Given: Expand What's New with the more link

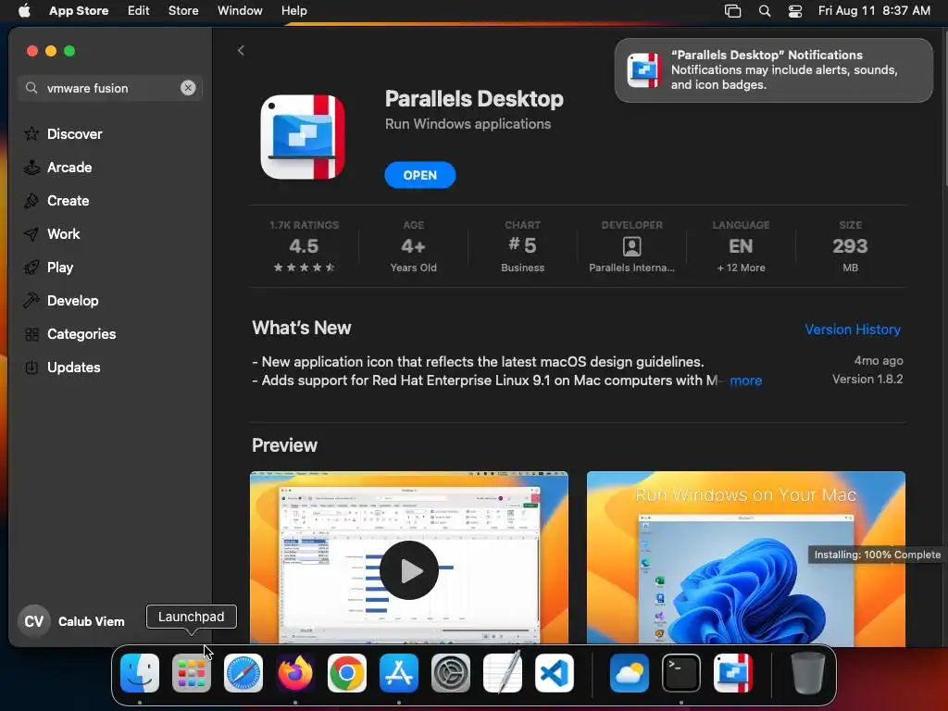Looking at the screenshot, I should (x=745, y=380).
